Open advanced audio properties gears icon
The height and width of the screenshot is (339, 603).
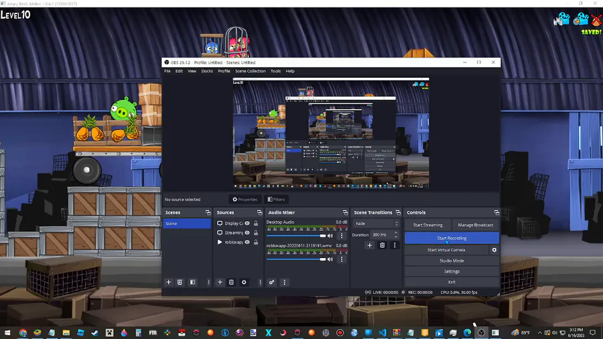tap(271, 282)
